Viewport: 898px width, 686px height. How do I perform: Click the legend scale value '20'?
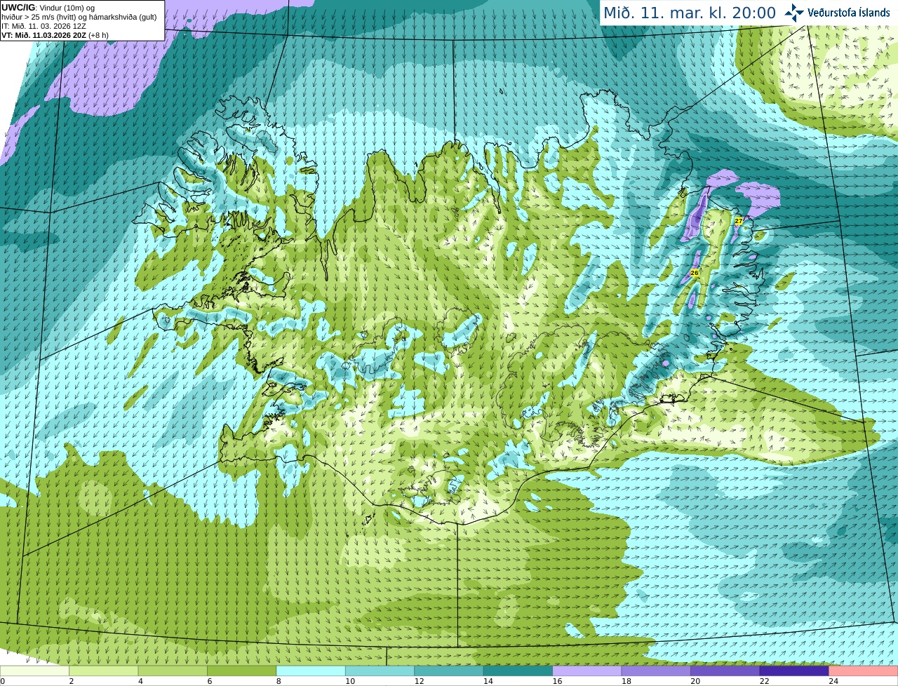[695, 681]
